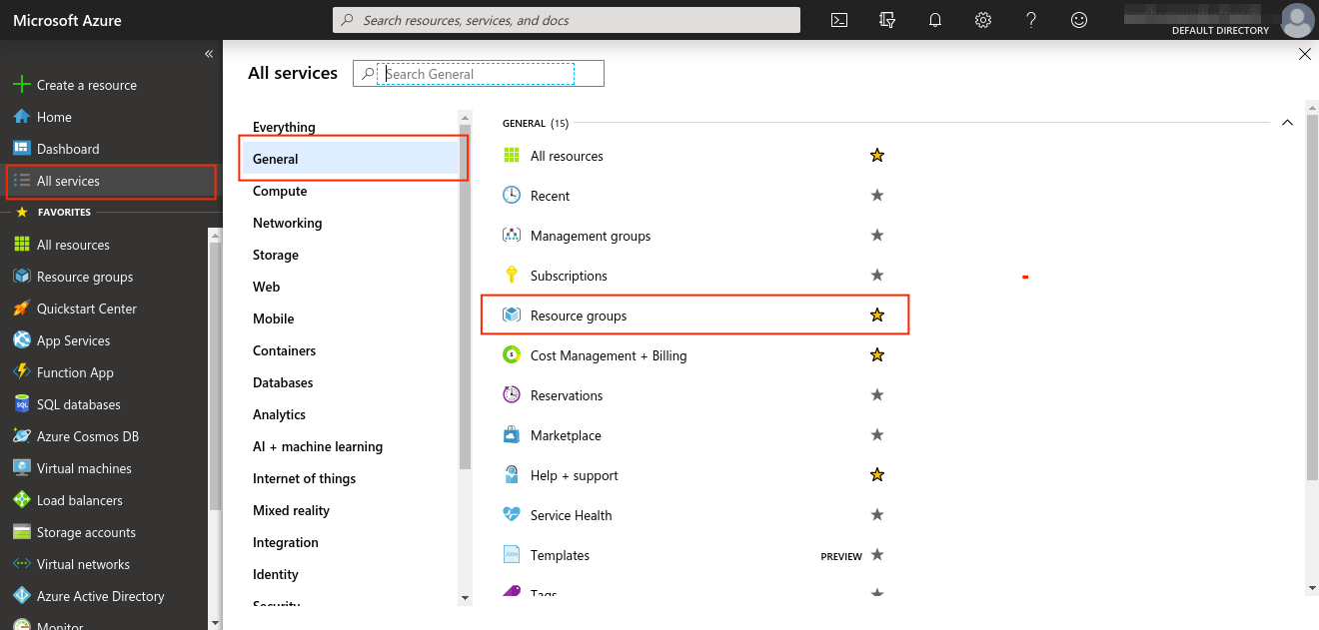Image resolution: width=1319 pixels, height=630 pixels.
Task: Open Cloud Shell from top bar
Action: tap(840, 20)
